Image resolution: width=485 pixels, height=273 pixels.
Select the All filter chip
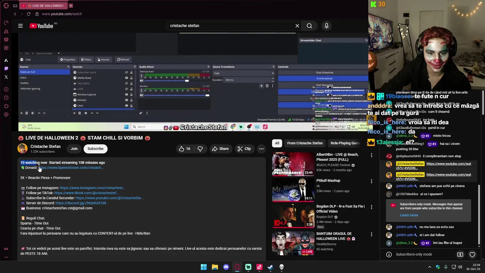[x=277, y=143]
